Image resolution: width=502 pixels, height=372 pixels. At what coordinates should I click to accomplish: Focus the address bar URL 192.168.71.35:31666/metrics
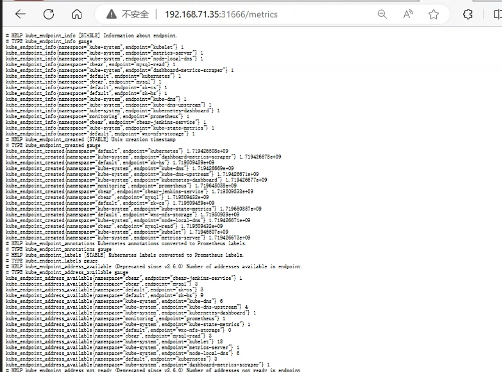point(221,15)
